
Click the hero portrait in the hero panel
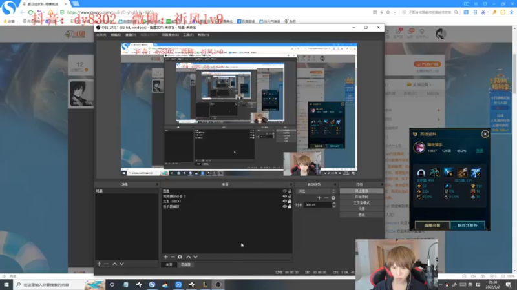click(419, 148)
